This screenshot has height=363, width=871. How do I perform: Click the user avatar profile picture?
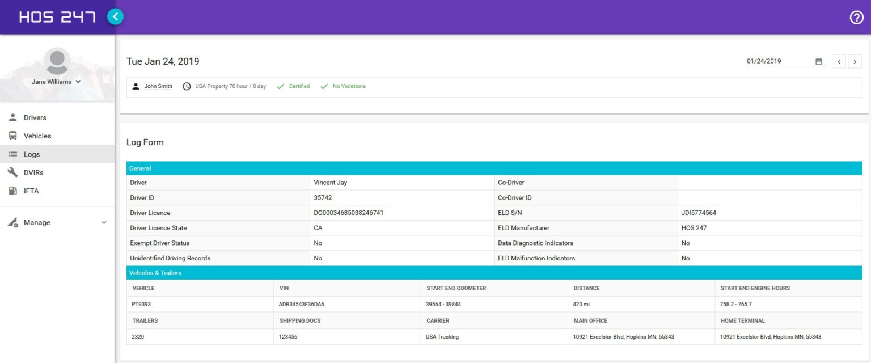click(x=57, y=61)
